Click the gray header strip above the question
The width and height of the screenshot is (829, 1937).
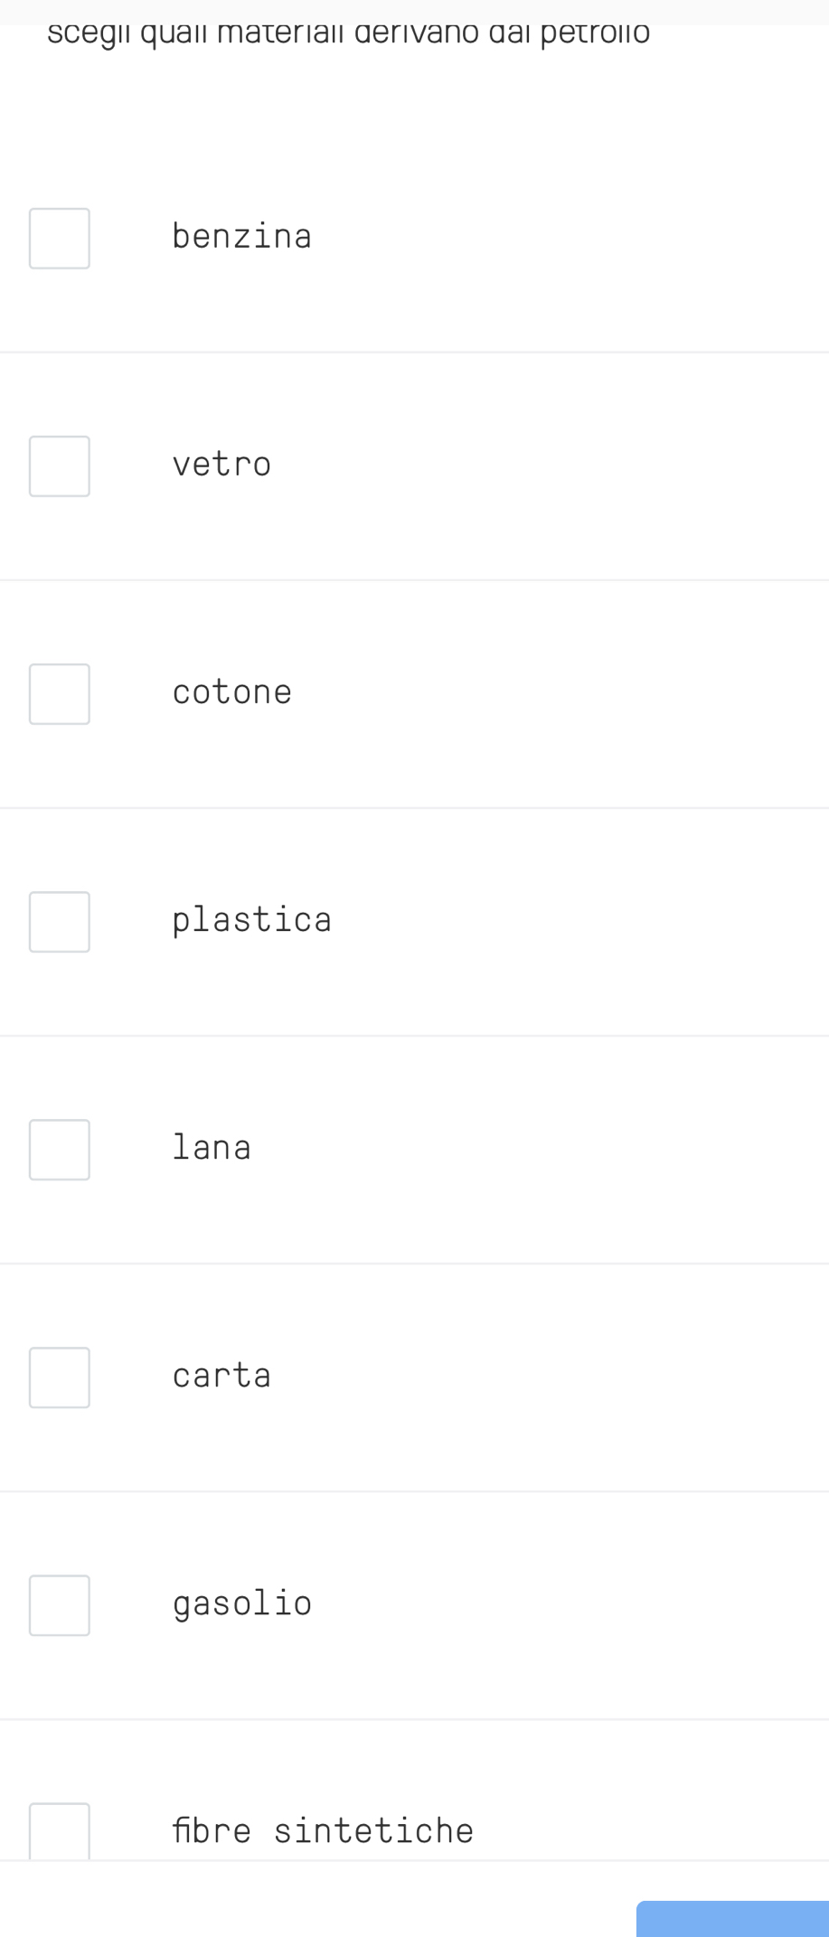[414, 11]
